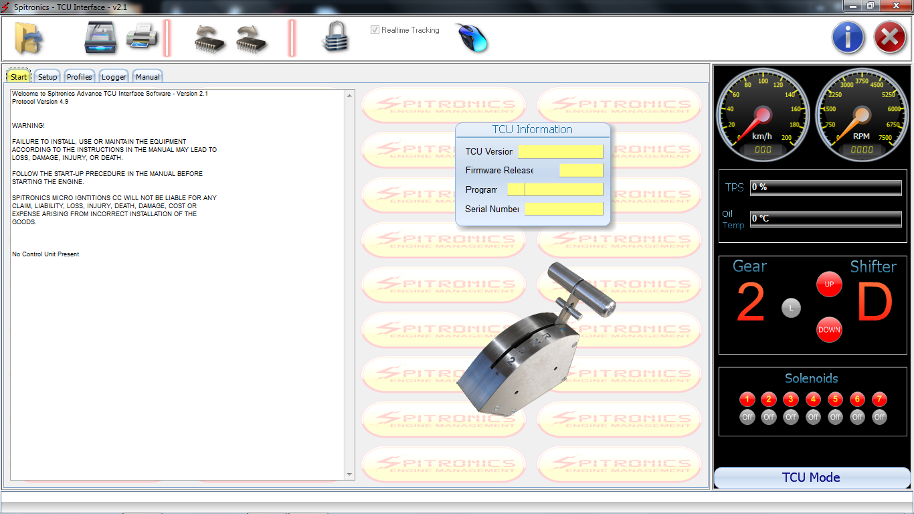Click the TPS 0 % bar
This screenshot has width=914, height=514.
click(x=826, y=187)
